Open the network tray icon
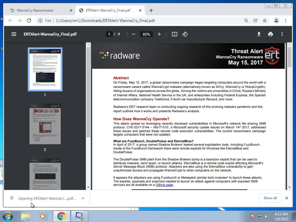296x222 pixels. [260, 217]
